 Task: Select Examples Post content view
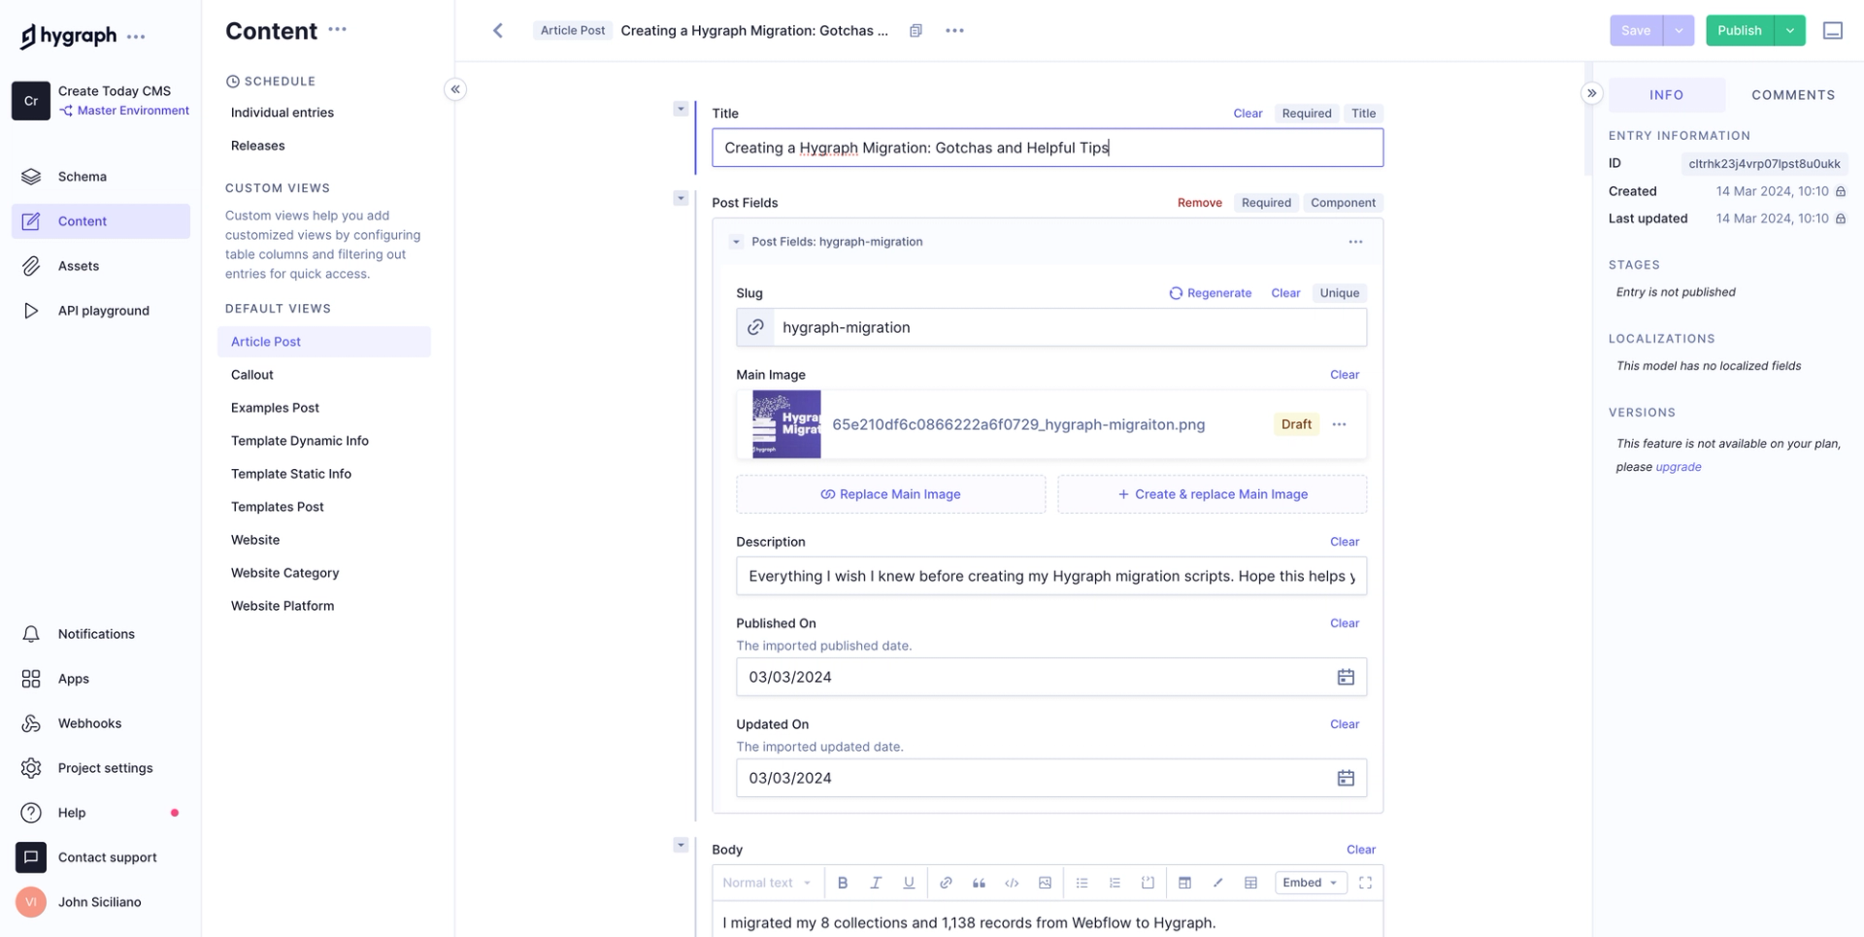pyautogui.click(x=323, y=408)
